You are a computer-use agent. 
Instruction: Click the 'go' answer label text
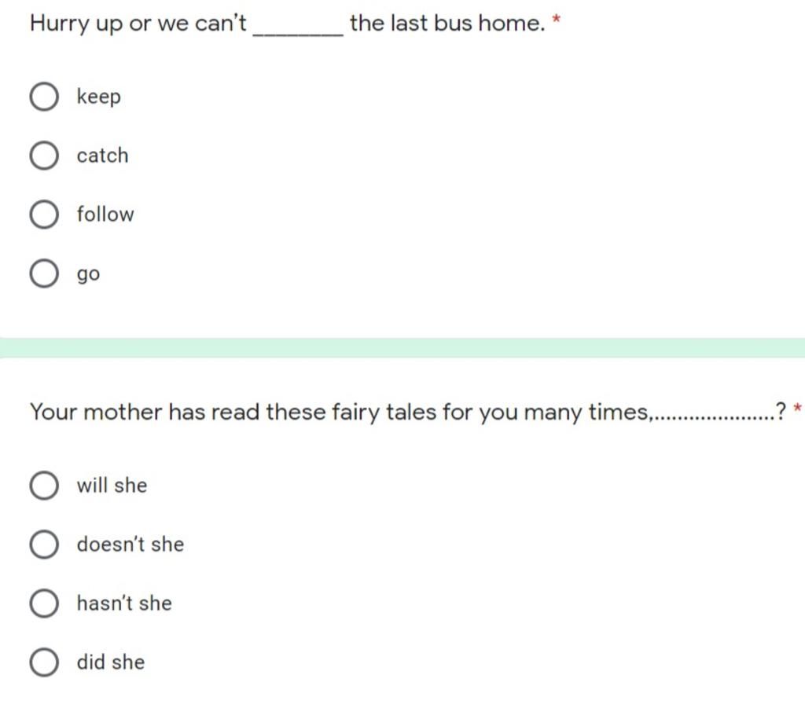[88, 274]
